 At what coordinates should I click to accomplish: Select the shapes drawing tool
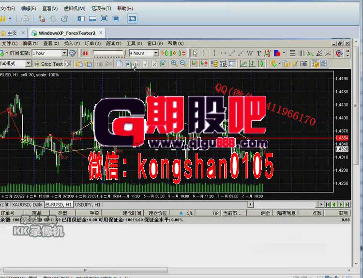point(277,54)
